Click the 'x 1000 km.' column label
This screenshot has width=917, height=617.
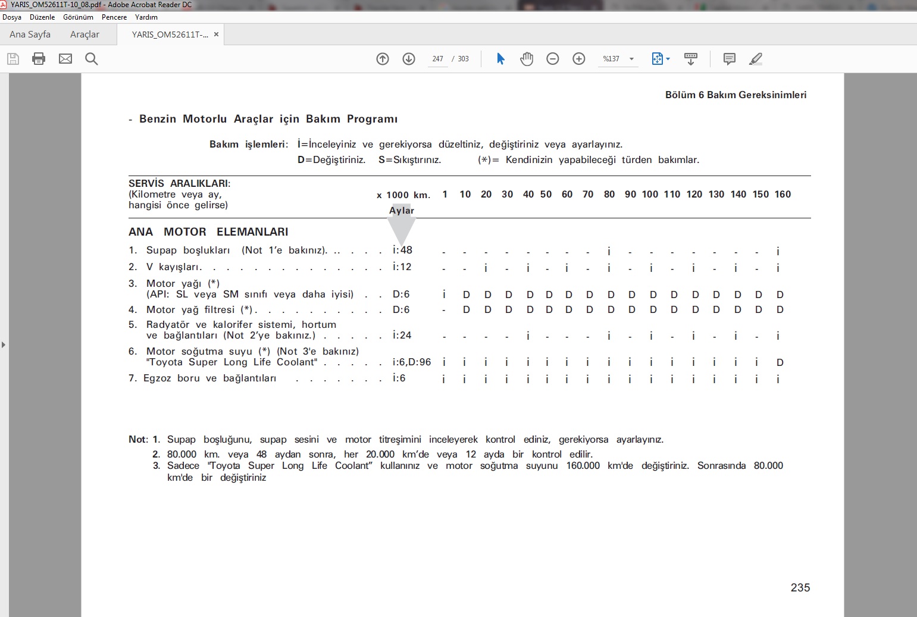(403, 195)
